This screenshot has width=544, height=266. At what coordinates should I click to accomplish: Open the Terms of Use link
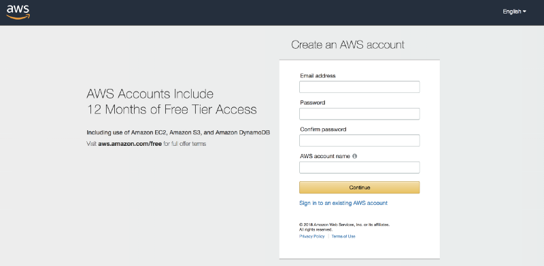(x=343, y=236)
